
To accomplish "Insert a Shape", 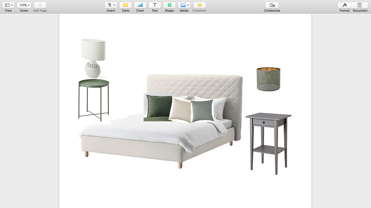I will (170, 5).
